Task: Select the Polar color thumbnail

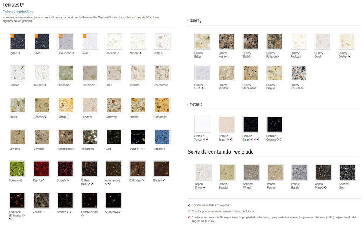Action: pos(90,41)
